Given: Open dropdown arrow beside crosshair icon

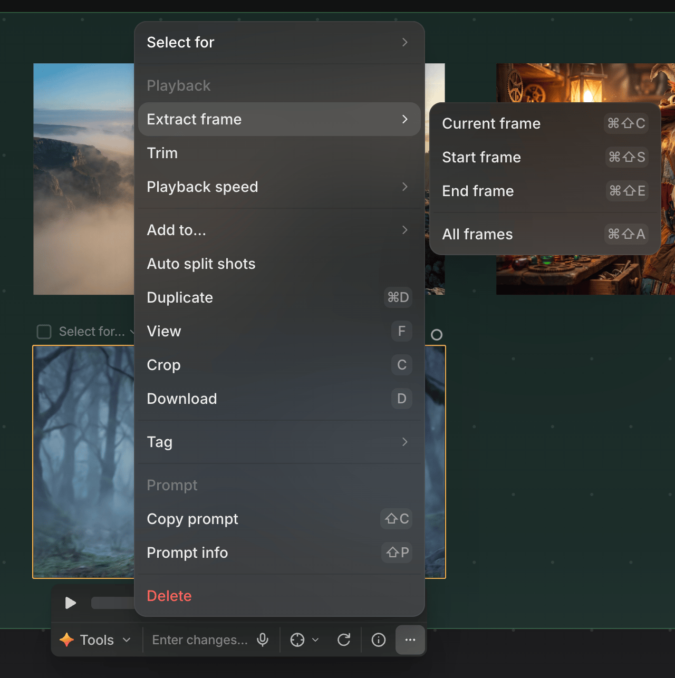Looking at the screenshot, I should point(315,640).
